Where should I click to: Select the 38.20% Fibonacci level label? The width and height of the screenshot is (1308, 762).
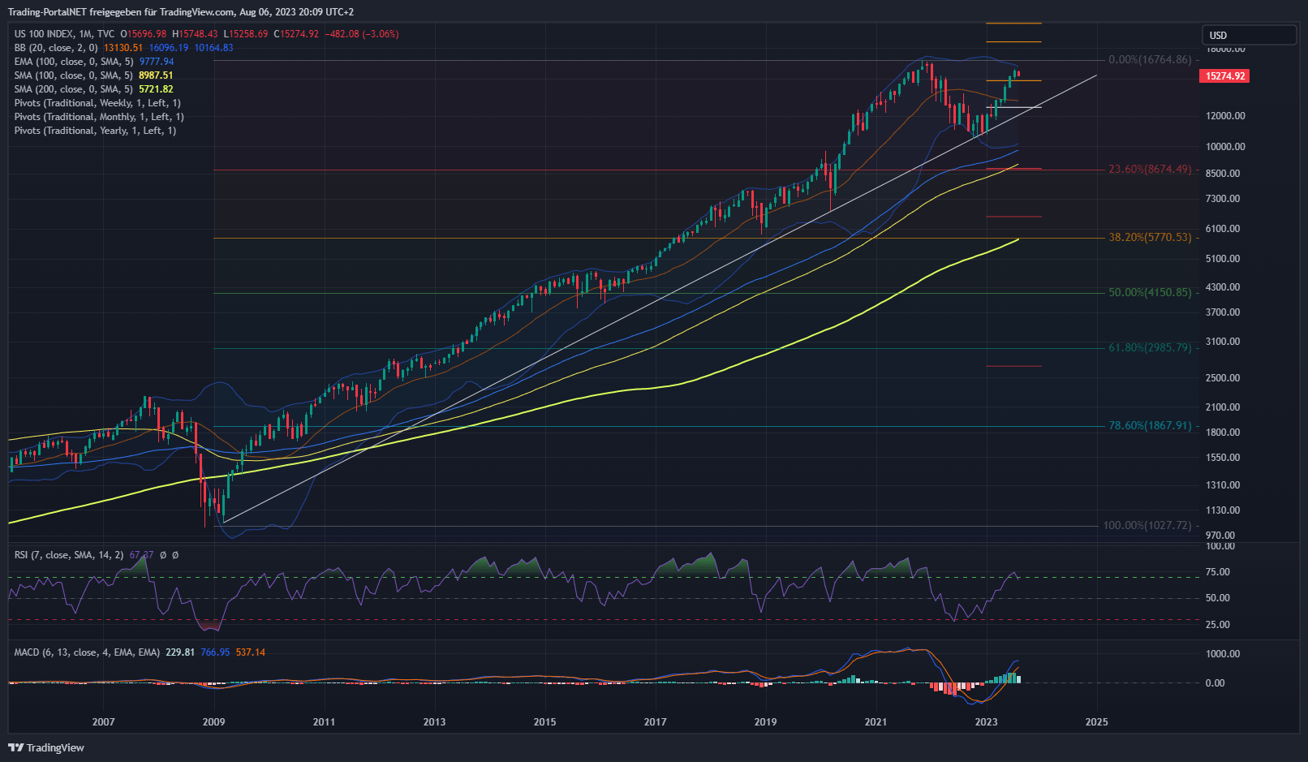tap(1150, 238)
